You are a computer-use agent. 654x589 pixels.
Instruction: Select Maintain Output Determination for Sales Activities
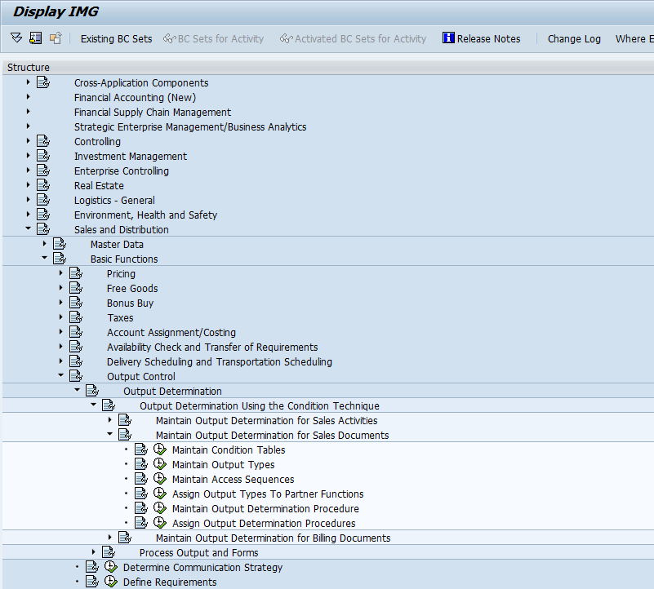(266, 420)
